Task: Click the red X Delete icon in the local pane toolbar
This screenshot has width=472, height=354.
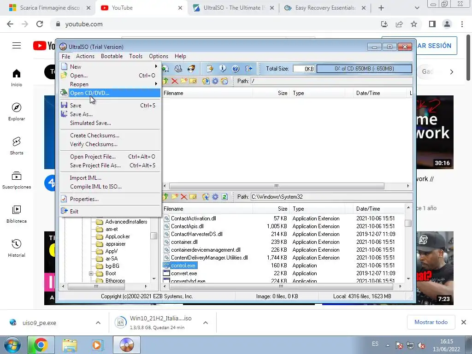Action: coord(184,196)
